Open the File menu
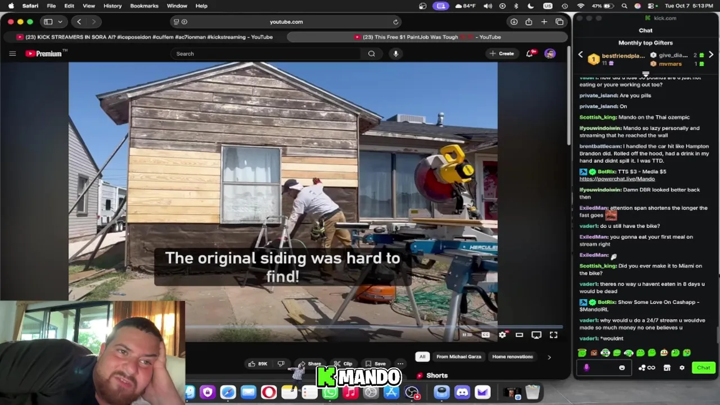The width and height of the screenshot is (720, 405). pos(51,6)
